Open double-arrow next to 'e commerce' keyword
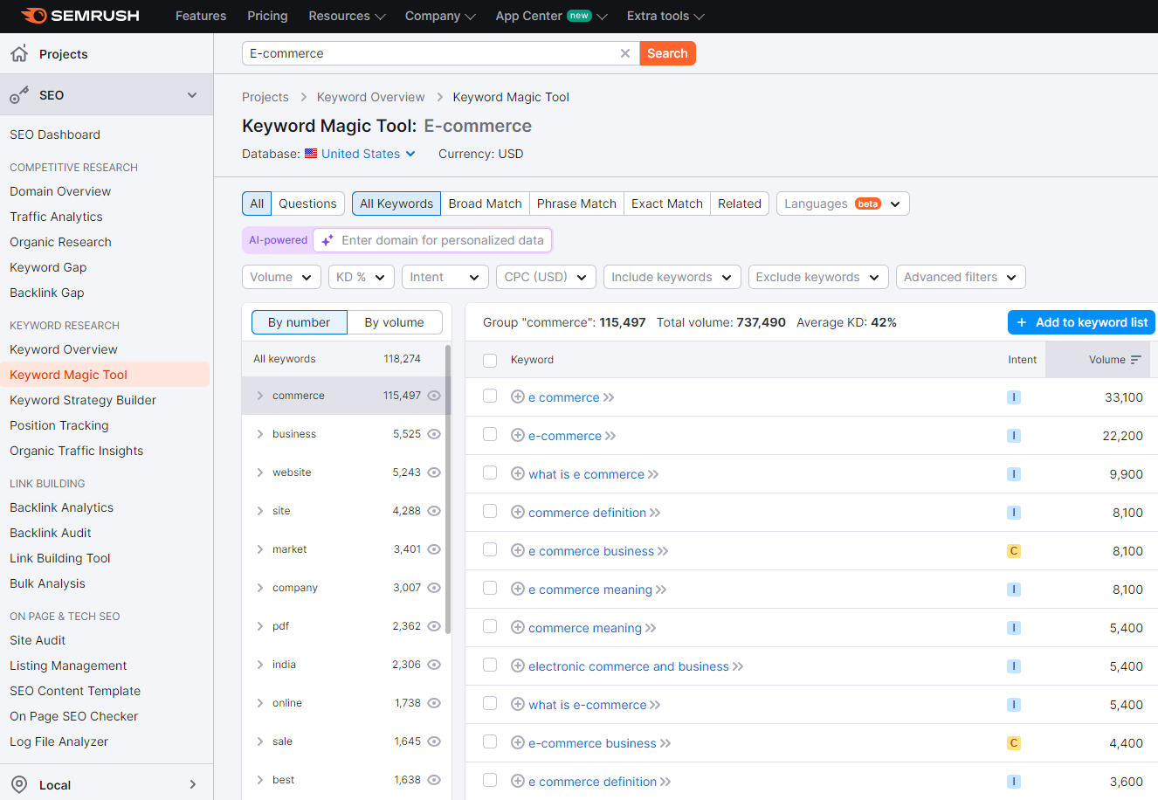The image size is (1158, 800). pyautogui.click(x=609, y=397)
